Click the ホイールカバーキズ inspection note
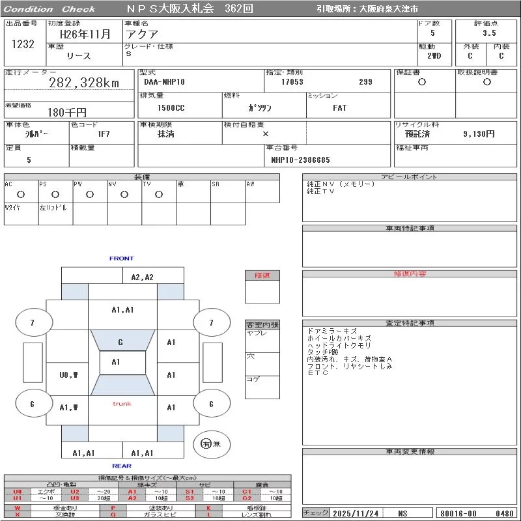 tap(339, 338)
